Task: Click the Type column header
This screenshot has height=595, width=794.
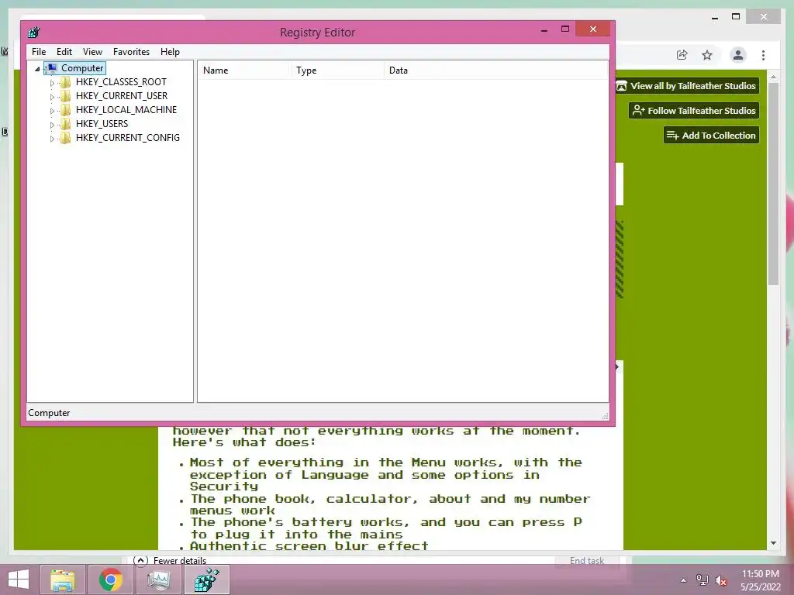Action: pos(337,71)
